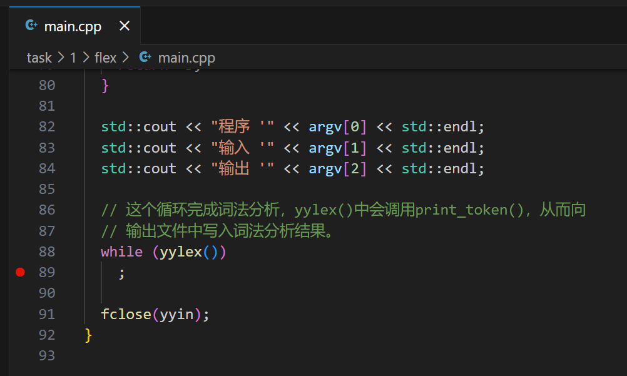Screen dimensions: 627x376
Task: Click the yylex call in while loop
Action: pyautogui.click(x=180, y=252)
